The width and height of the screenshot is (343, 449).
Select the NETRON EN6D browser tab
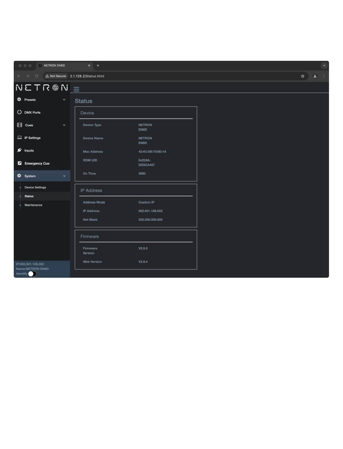click(65, 65)
